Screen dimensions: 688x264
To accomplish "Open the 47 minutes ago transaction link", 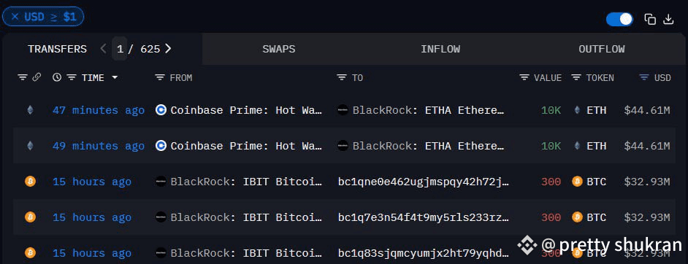I will click(x=99, y=110).
